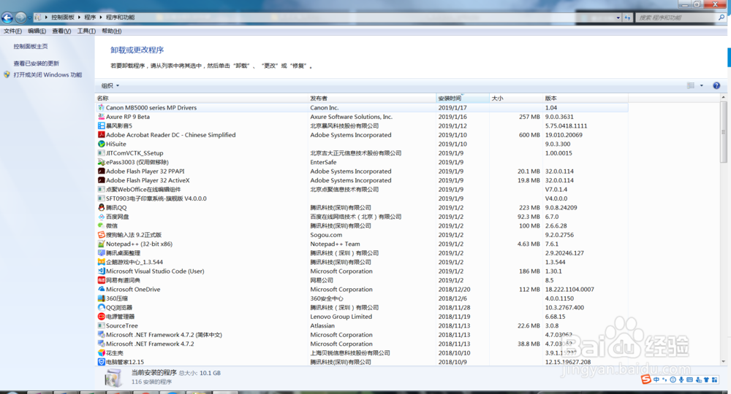This screenshot has height=394, width=731.
Task: Select the Adobe Flash Player 32 PPAPI icon
Action: pos(101,171)
